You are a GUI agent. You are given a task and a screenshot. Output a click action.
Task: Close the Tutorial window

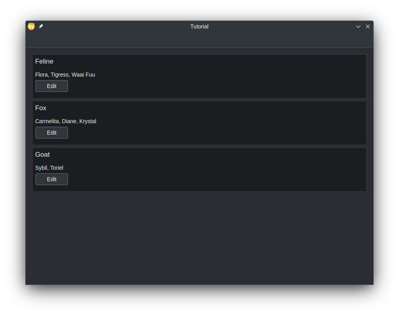(368, 26)
